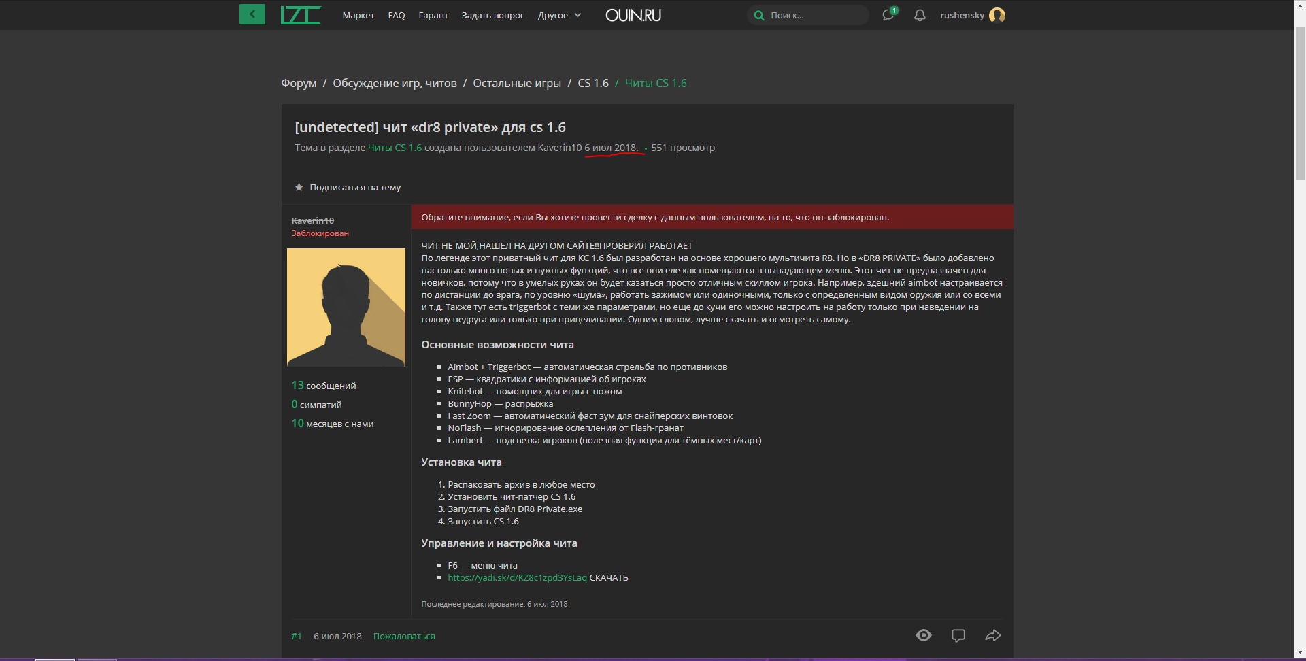Open the messages chat icon
This screenshot has height=661, width=1306.
click(888, 15)
